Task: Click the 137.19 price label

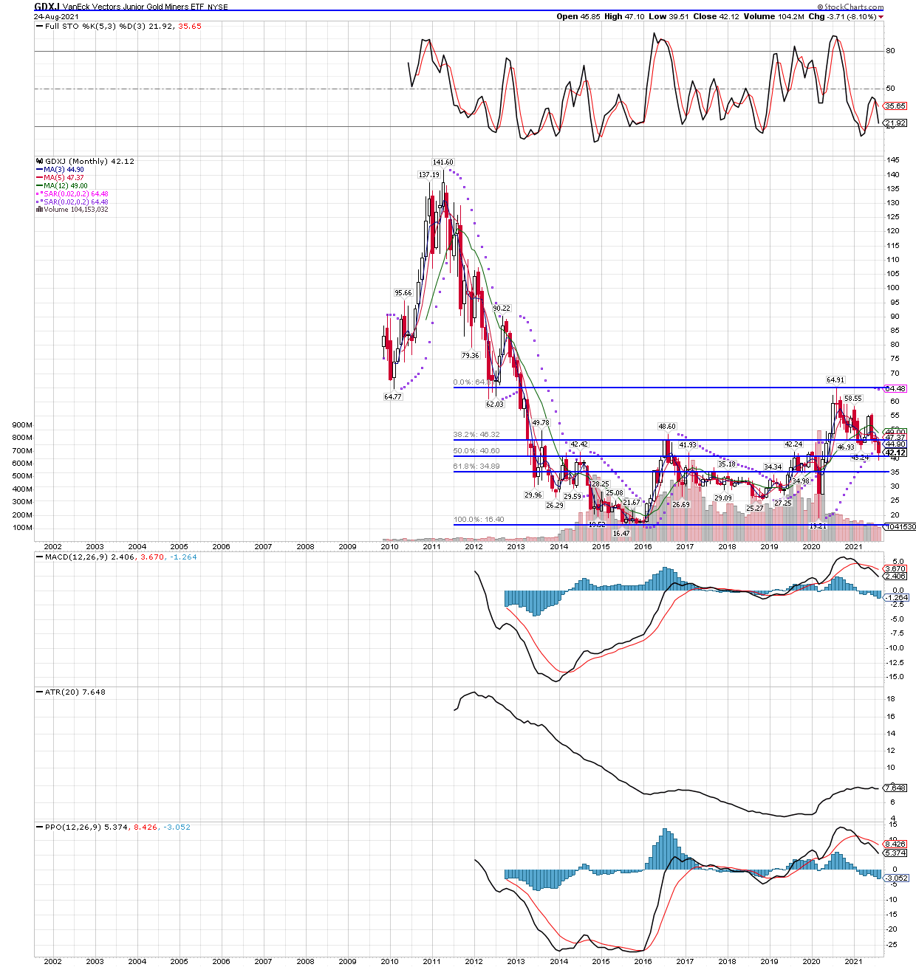Action: pyautogui.click(x=428, y=175)
